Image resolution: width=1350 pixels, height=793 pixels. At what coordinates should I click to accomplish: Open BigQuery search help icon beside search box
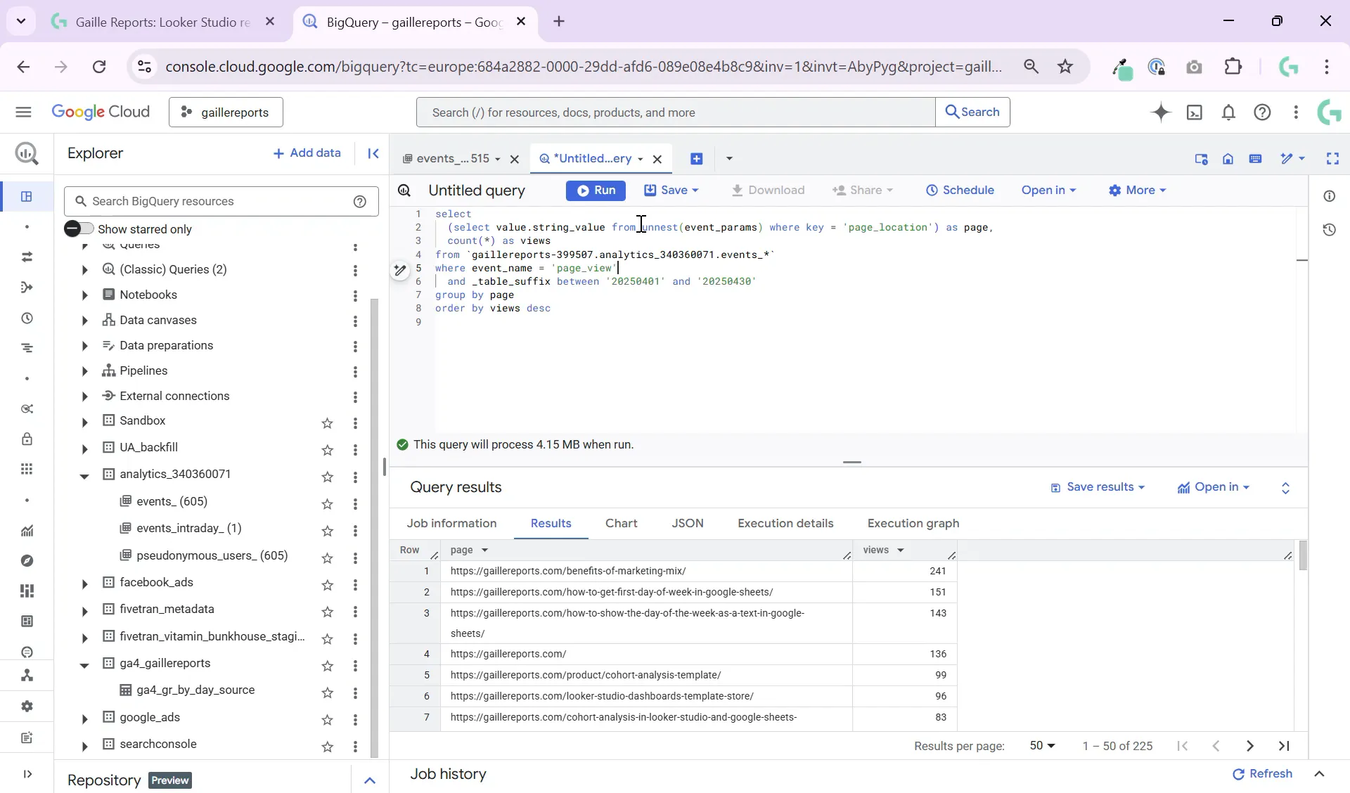click(360, 202)
